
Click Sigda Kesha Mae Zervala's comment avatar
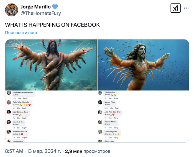point(9,93)
